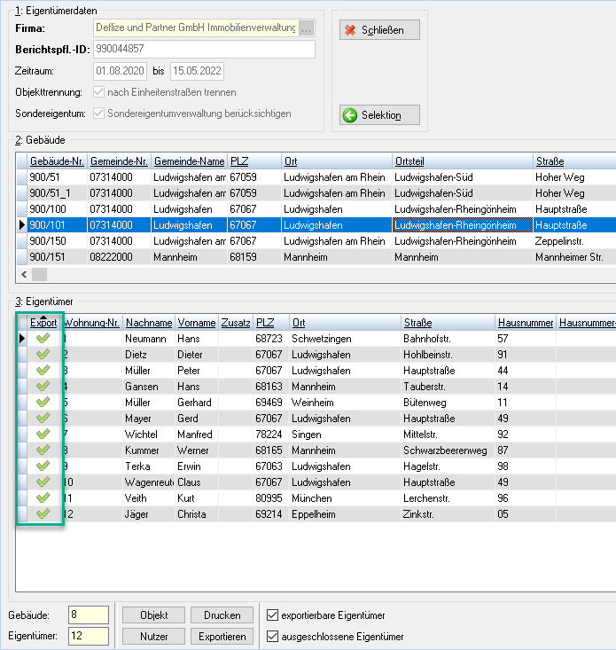Click the Drucken button
The image size is (616, 650).
[222, 615]
